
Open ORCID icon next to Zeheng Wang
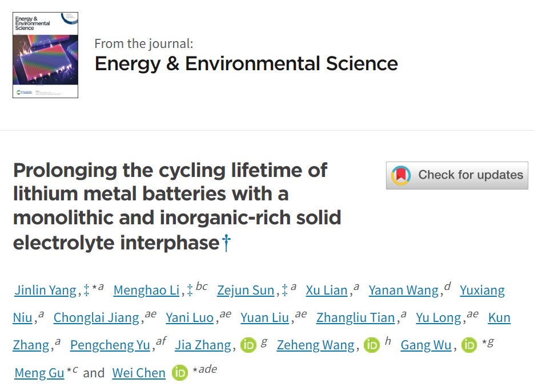[371, 345]
